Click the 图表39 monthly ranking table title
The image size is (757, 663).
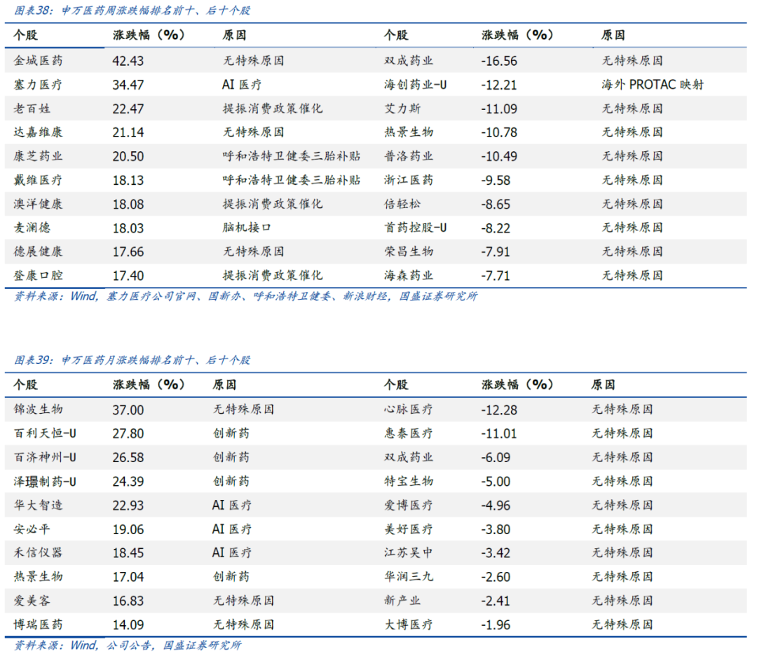click(132, 360)
